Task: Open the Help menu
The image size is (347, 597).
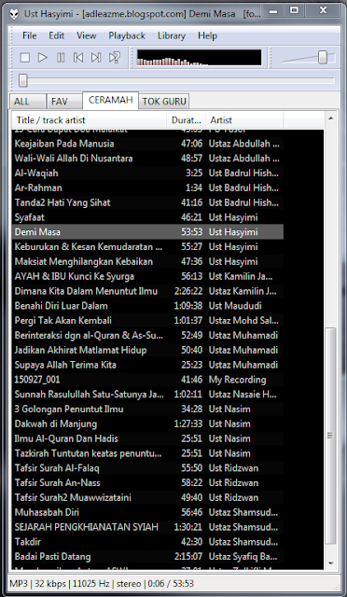Action: (x=207, y=35)
